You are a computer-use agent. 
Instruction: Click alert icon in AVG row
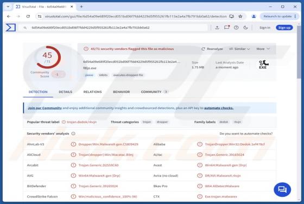(x=73, y=176)
